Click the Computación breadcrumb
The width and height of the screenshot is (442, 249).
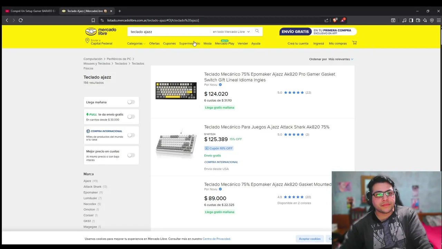pyautogui.click(x=93, y=59)
